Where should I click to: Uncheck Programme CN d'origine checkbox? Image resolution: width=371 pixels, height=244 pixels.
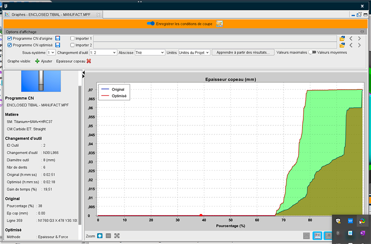click(x=10, y=39)
